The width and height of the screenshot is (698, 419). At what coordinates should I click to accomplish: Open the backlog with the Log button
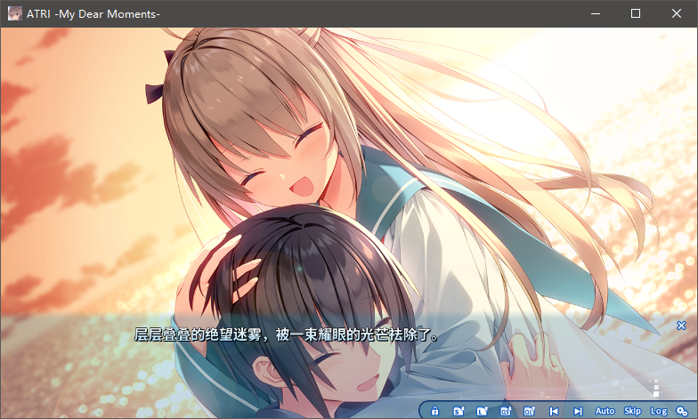[x=659, y=411]
